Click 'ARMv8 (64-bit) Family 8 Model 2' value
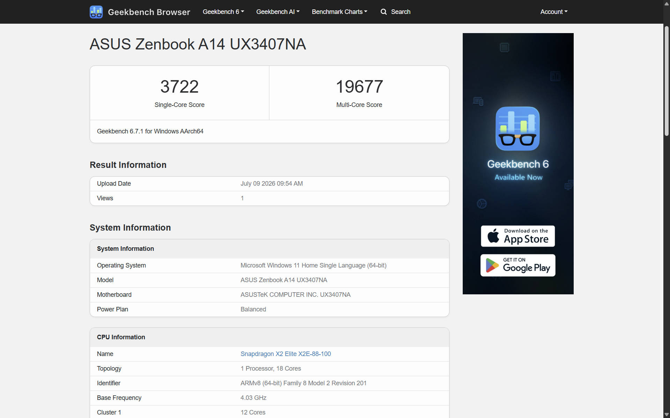Image resolution: width=670 pixels, height=418 pixels. [303, 383]
